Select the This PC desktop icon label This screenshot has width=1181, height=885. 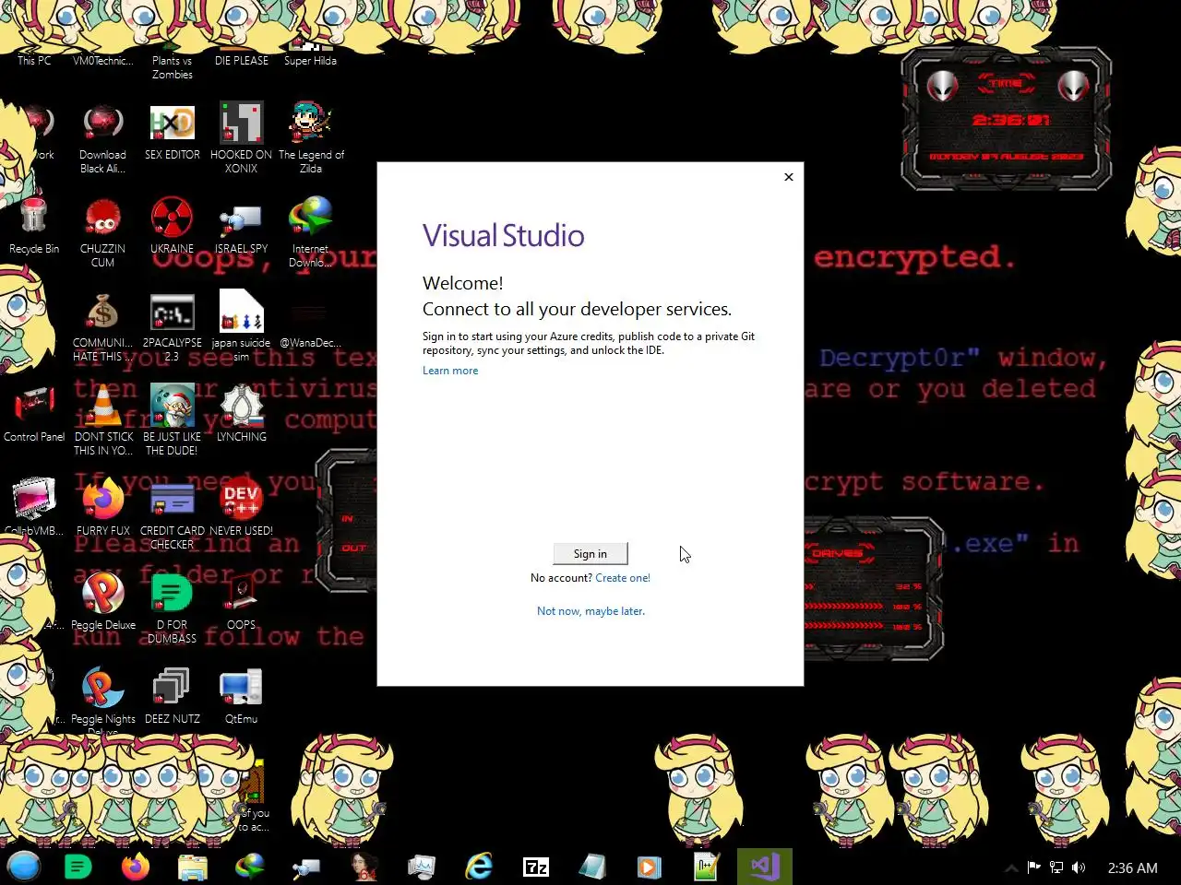(x=34, y=61)
